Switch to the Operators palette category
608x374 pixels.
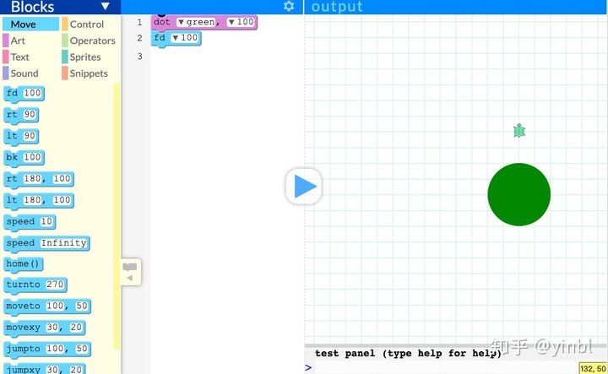[90, 41]
